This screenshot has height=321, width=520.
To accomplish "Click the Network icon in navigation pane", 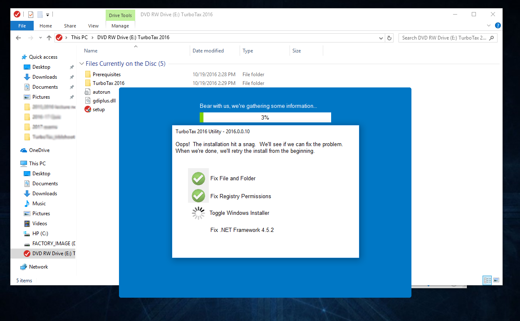I will (x=24, y=267).
